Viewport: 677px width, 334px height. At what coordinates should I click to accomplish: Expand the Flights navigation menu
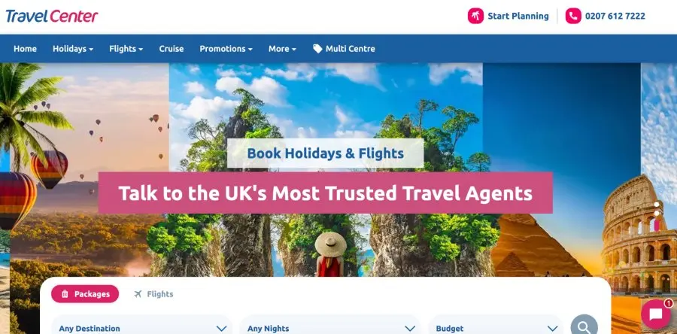tap(126, 49)
